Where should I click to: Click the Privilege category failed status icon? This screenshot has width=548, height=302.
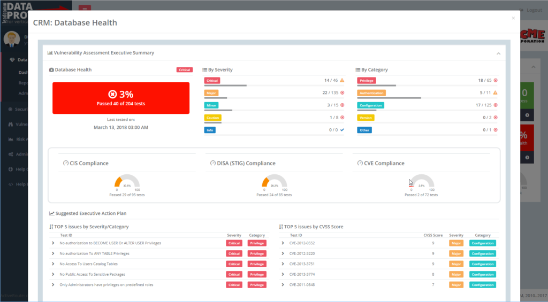click(496, 81)
